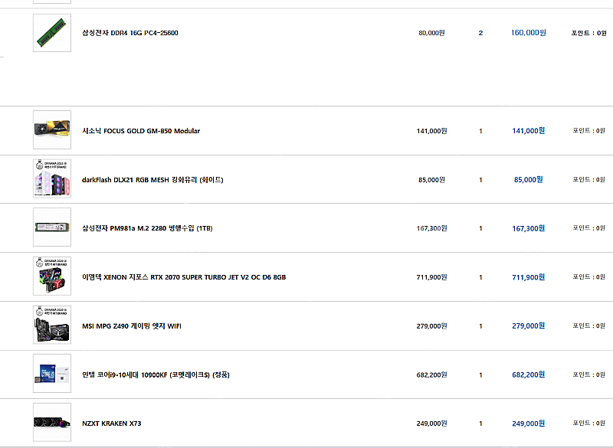Screen dimensions: 613x448
Task: Select unit price 80,000원 of DDR4 RAM
Action: tap(431, 33)
